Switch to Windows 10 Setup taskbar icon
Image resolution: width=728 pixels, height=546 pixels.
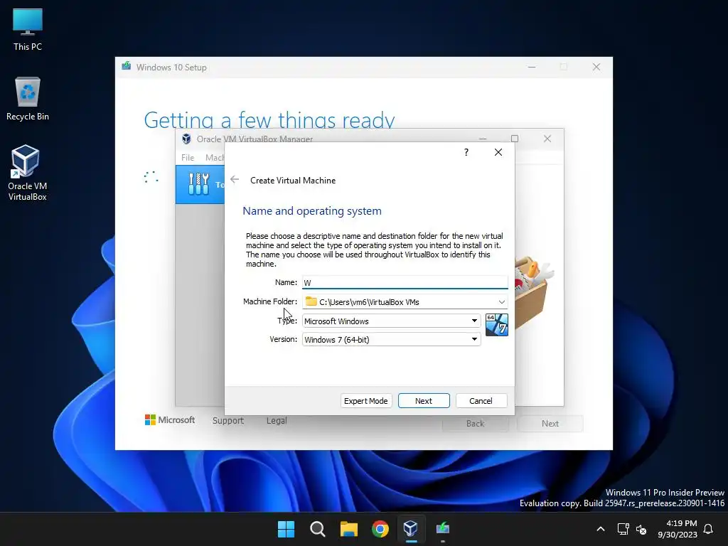[x=442, y=529]
